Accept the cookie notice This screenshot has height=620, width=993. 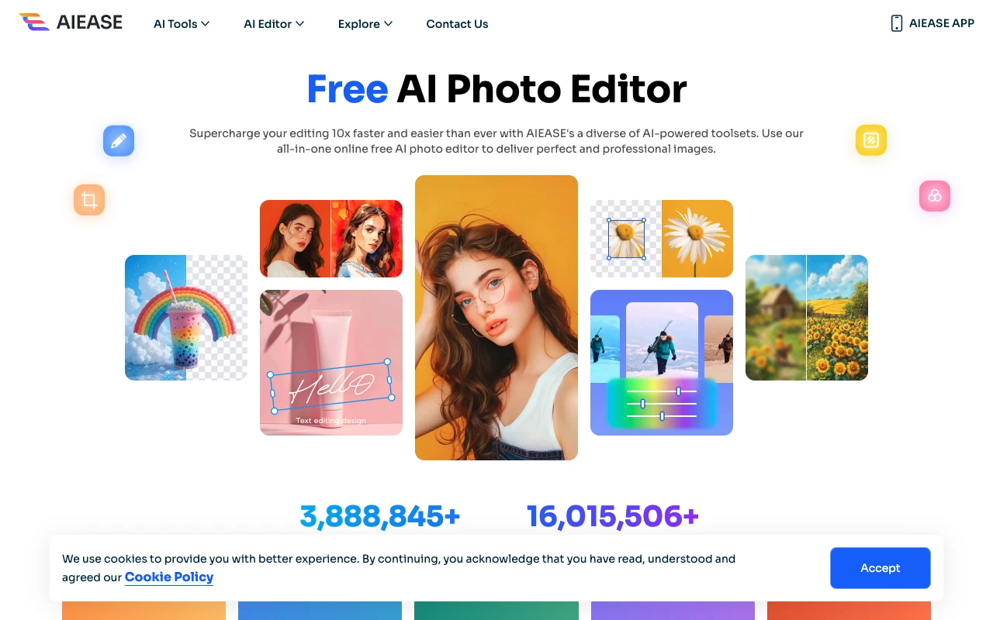point(880,568)
